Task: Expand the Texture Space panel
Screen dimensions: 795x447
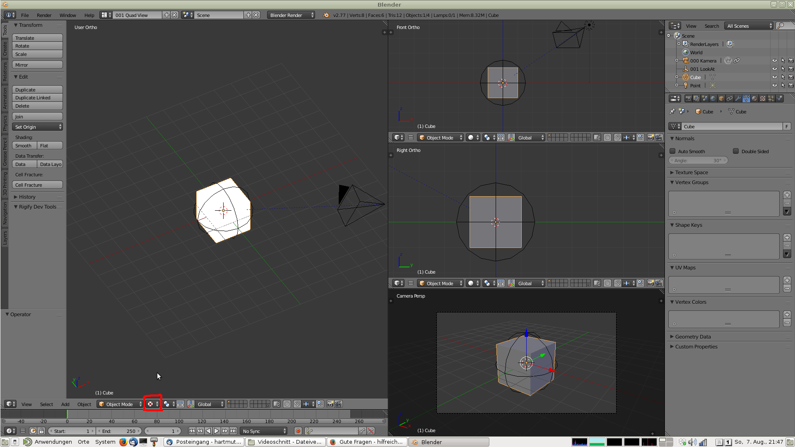Action: (691, 172)
